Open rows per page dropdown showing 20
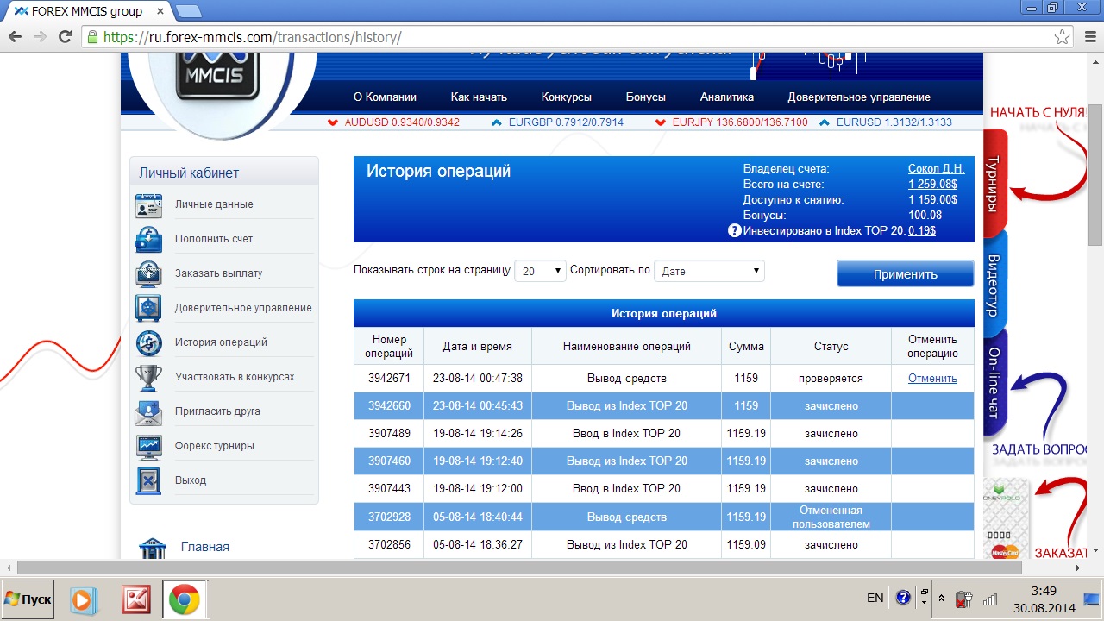The height and width of the screenshot is (621, 1104). click(540, 271)
